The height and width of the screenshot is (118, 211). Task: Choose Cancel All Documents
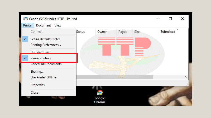[x=46, y=64]
